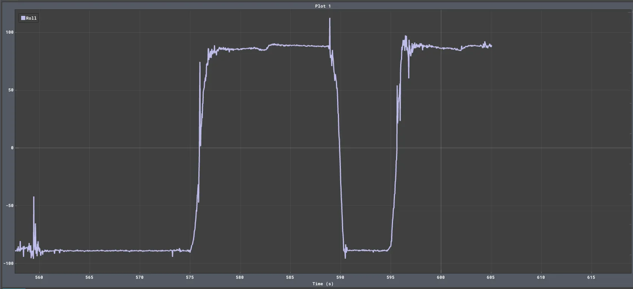Click the 575 tick on time axis
This screenshot has width=633, height=289.
click(x=190, y=277)
